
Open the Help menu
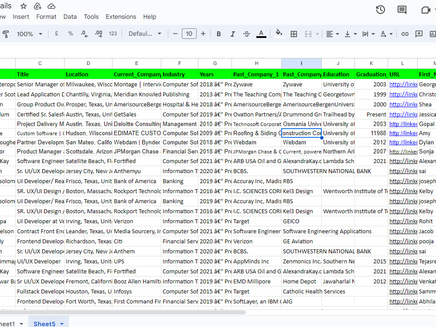[x=150, y=17]
